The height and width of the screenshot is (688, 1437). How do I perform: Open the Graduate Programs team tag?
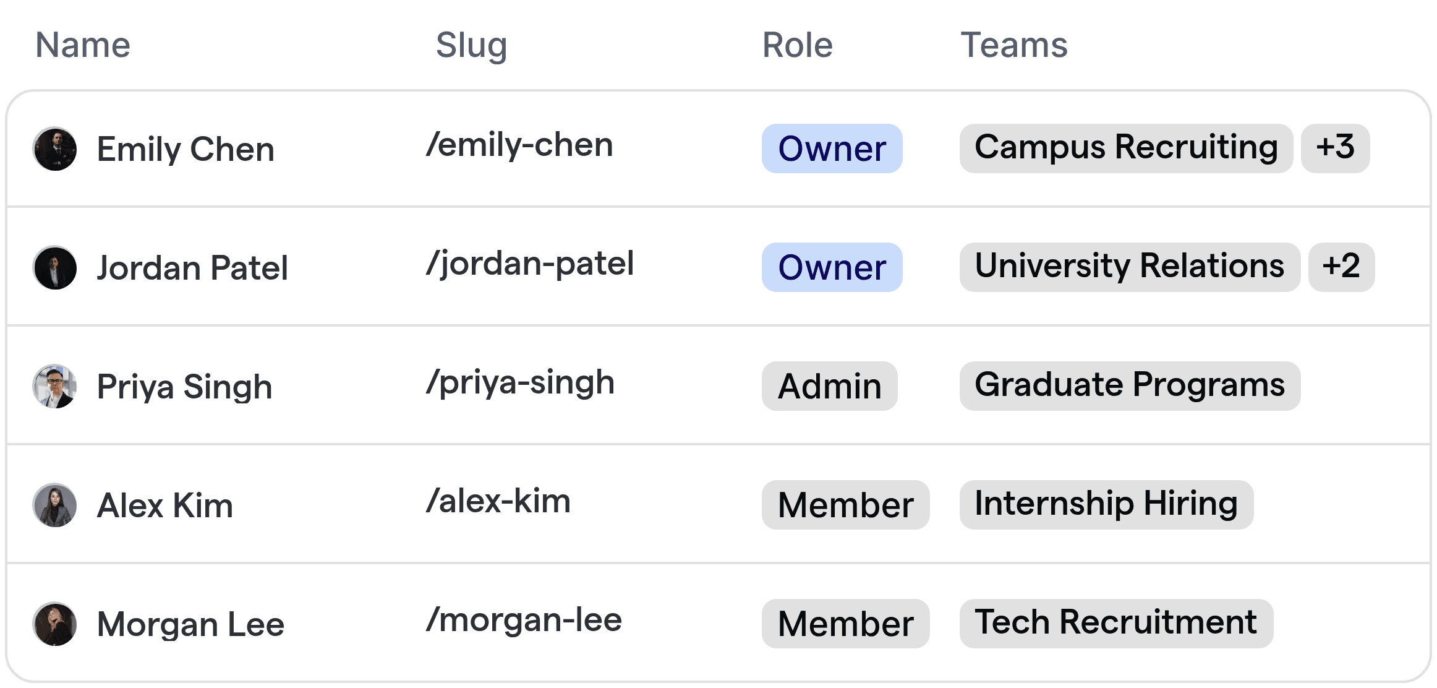1129,386
